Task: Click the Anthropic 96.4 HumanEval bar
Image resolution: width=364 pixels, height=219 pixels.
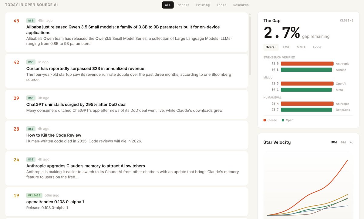Action: point(307,104)
